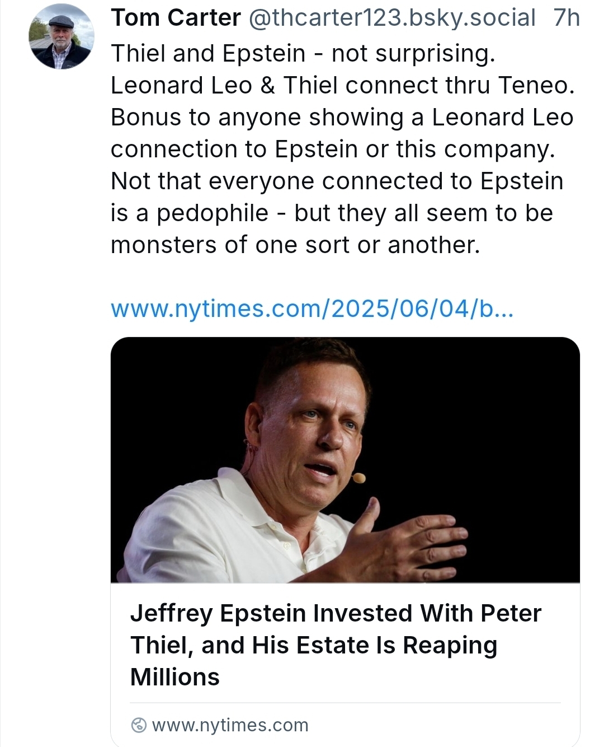
Task: Click the outstretched hand in the preview photo
Action: tap(414, 538)
